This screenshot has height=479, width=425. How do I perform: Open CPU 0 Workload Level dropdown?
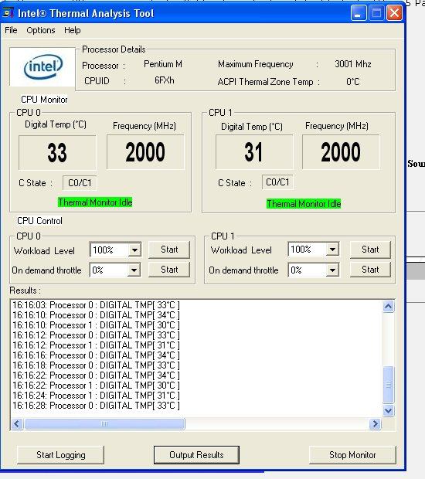(x=134, y=250)
